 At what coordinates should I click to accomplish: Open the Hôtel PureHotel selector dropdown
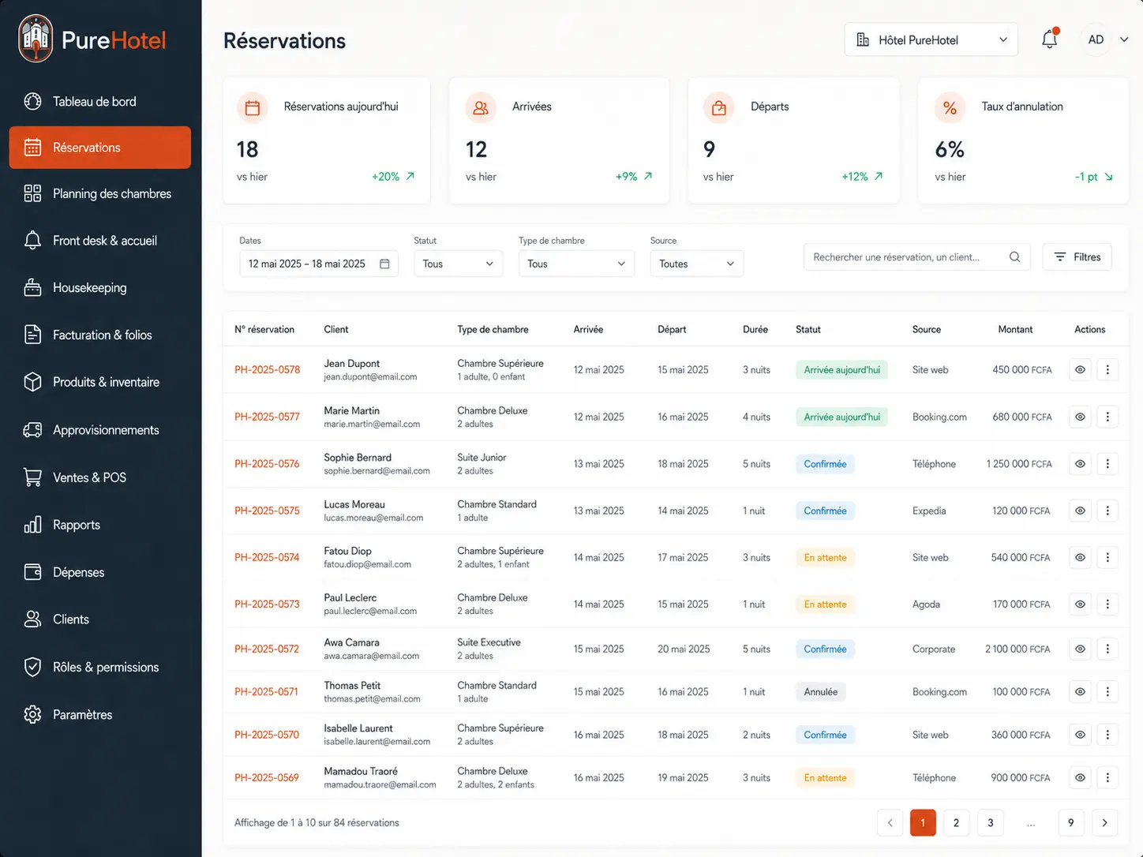[x=931, y=39]
